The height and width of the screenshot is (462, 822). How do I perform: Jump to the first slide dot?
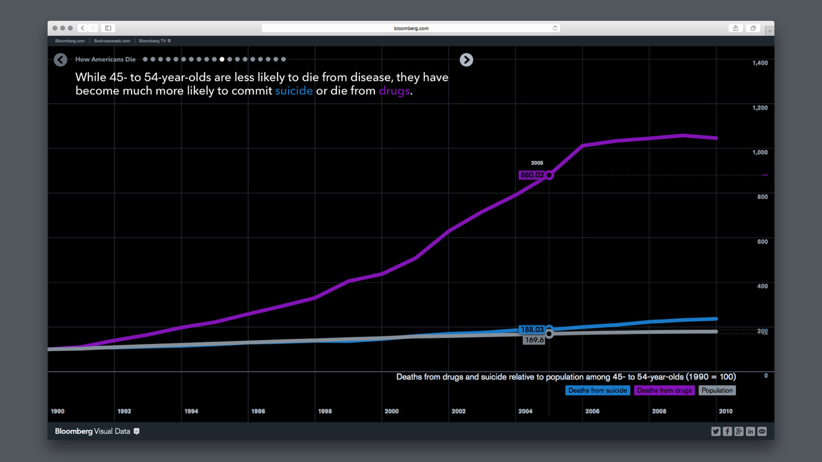(x=145, y=60)
